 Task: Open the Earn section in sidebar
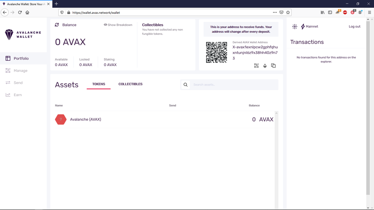coord(23,95)
